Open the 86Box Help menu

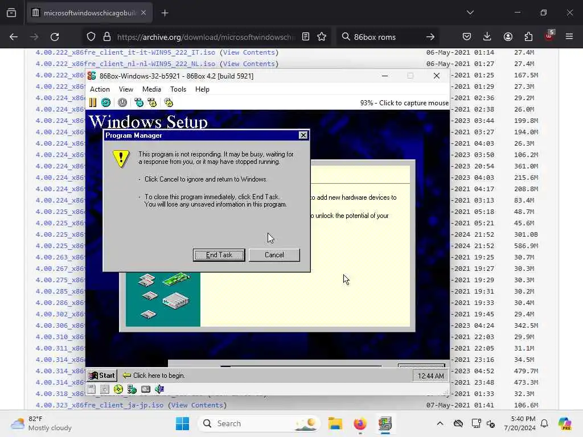[202, 89]
